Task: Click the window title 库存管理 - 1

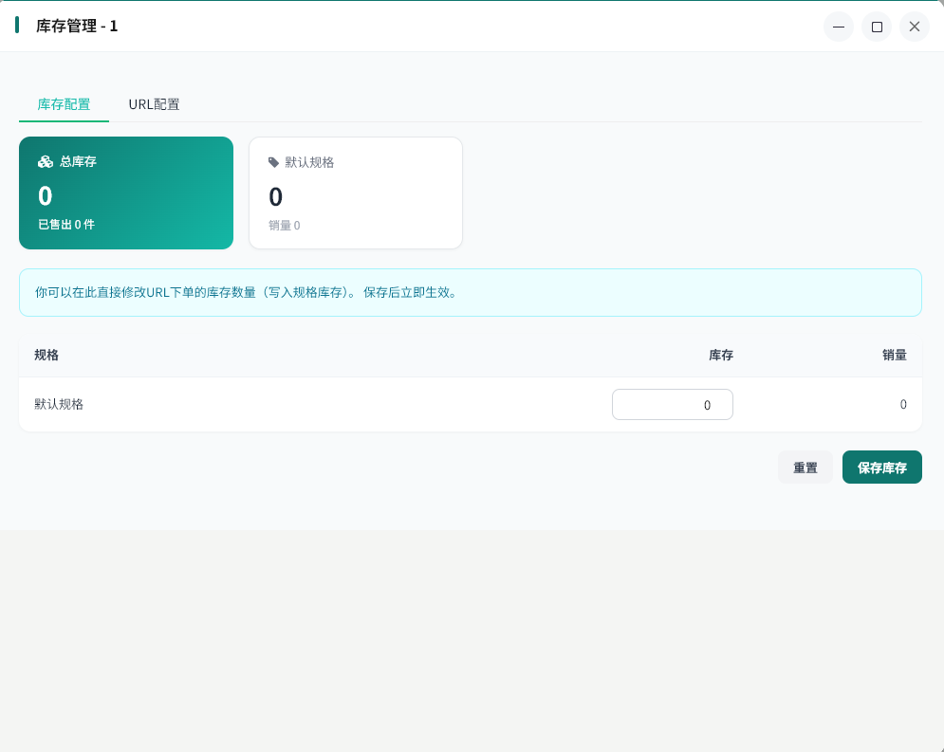Action: (x=77, y=26)
